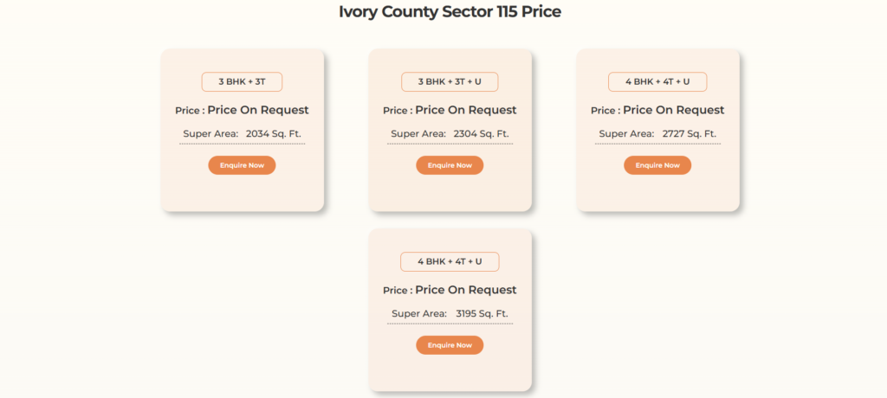Click Enquire Now on the 2304 Sq. Ft. card
The height and width of the screenshot is (398, 887).
450,165
